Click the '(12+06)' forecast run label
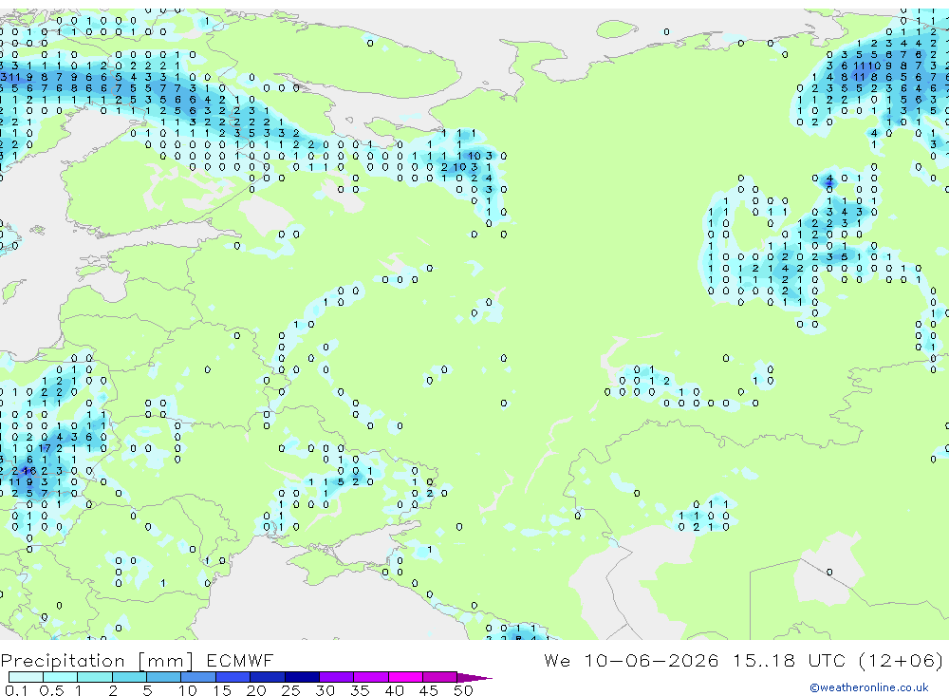The width and height of the screenshot is (949, 696). [901, 660]
